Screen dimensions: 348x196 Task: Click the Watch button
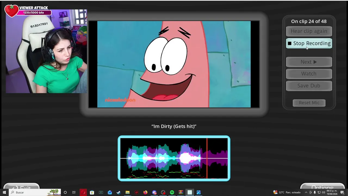point(309,74)
